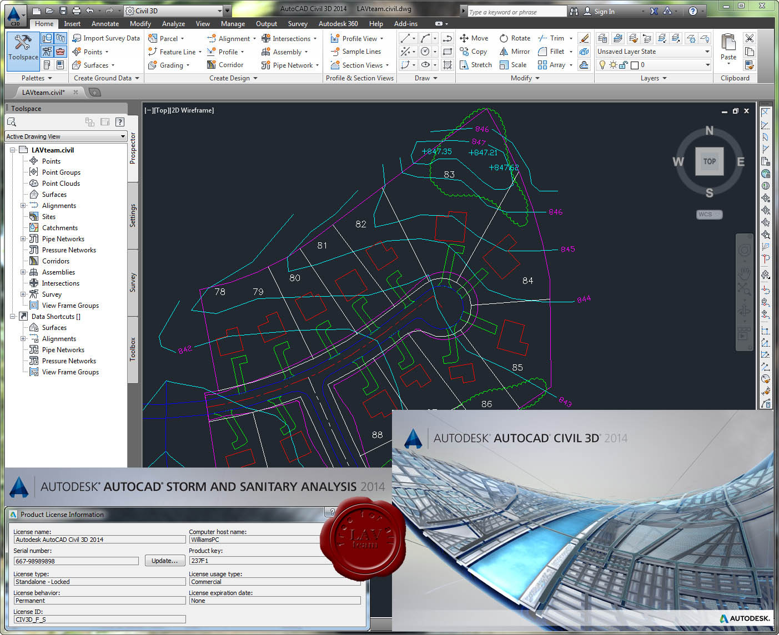The image size is (779, 635).
Task: Expand the Assemblies tree node
Action: (23, 272)
